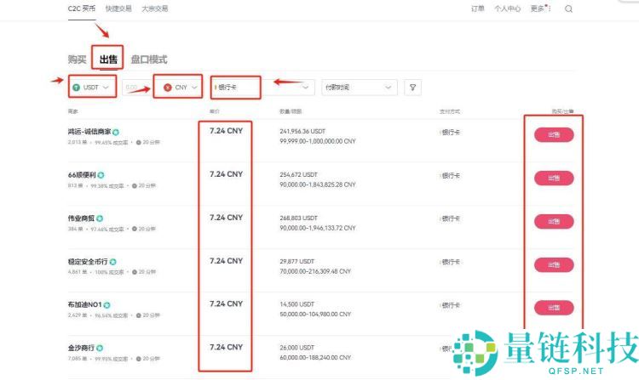This screenshot has height=380, width=639.
Task: Click 出售 button for 鸿运-诚信商家
Action: [554, 135]
